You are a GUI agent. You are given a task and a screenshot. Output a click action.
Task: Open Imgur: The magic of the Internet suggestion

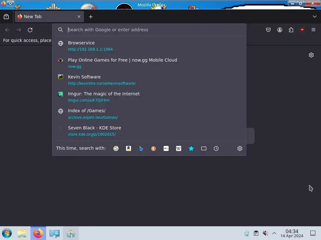pos(149,97)
